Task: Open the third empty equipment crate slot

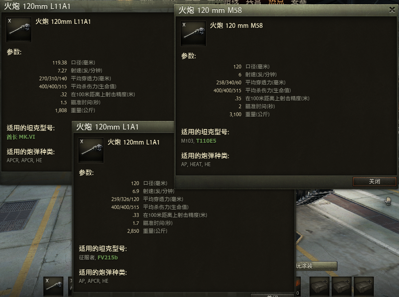Action: click(x=364, y=286)
